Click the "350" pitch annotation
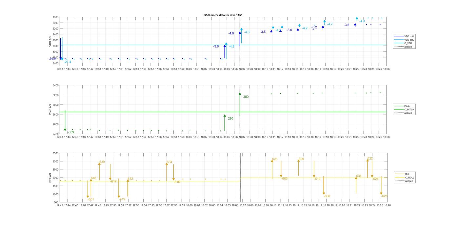459x227 pixels. [x=246, y=97]
